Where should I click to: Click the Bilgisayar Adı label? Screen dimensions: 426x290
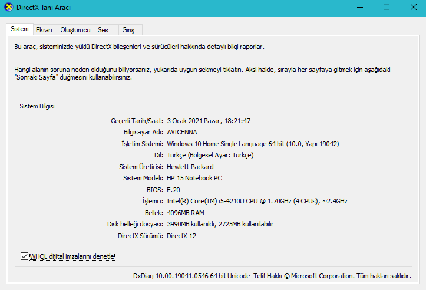tap(143, 133)
